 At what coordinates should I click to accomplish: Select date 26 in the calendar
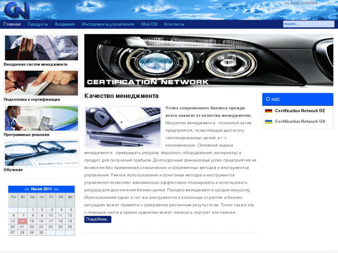click(x=70, y=227)
